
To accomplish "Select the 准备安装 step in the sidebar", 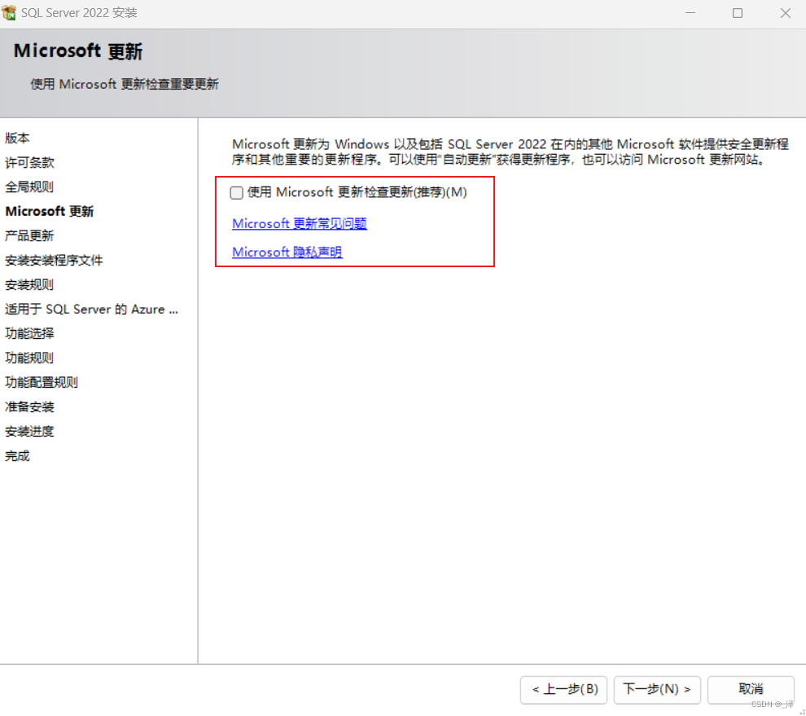I will coord(29,406).
